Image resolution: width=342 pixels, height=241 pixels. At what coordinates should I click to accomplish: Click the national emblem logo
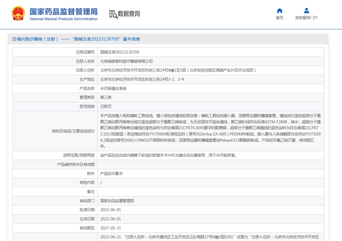point(18,14)
